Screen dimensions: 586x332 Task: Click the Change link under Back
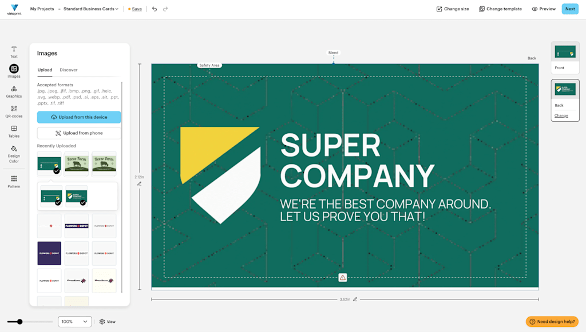pos(561,115)
